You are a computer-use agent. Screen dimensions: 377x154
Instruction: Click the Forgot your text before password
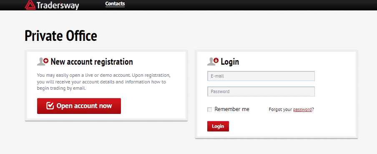point(280,109)
